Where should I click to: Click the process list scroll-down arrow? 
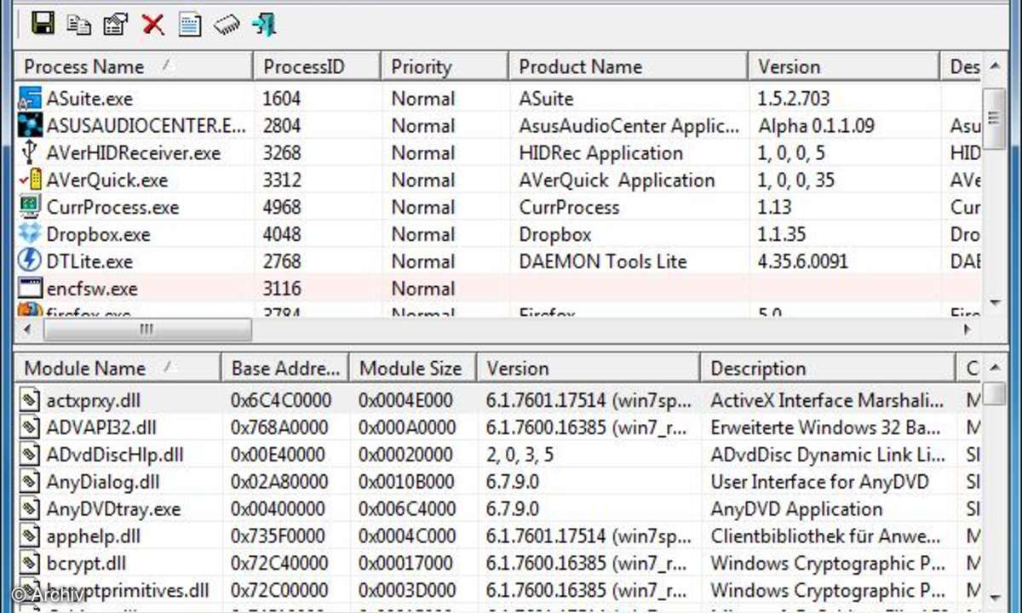pos(995,302)
